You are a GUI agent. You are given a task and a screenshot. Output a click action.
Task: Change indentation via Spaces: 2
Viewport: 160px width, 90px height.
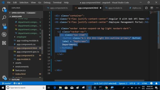coord(123,83)
